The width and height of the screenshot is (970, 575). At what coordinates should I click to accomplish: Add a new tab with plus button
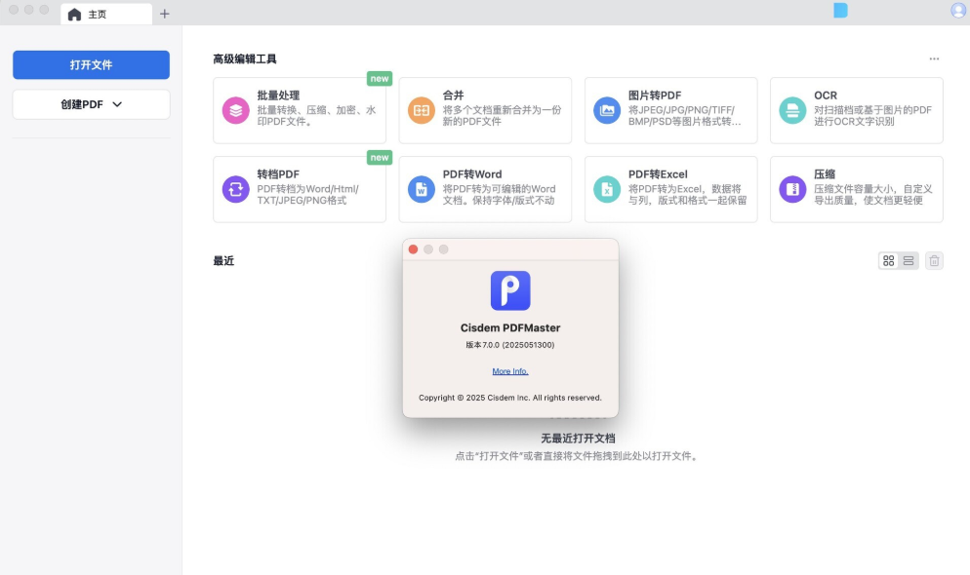point(164,14)
